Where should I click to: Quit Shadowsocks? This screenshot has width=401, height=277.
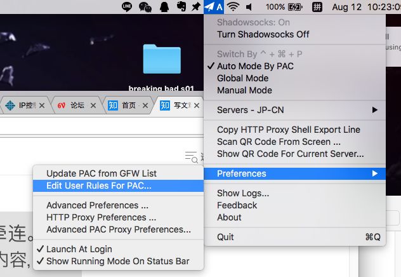[x=294, y=237]
